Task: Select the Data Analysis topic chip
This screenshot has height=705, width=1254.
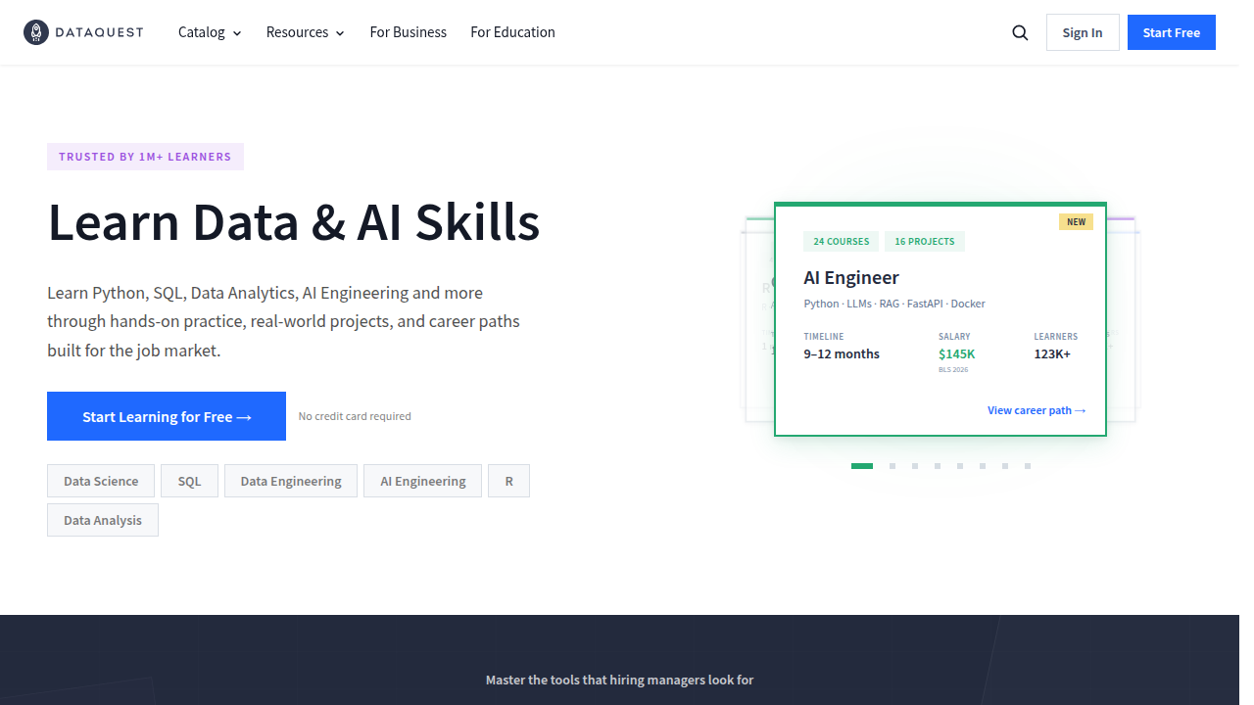Action: coord(103,520)
